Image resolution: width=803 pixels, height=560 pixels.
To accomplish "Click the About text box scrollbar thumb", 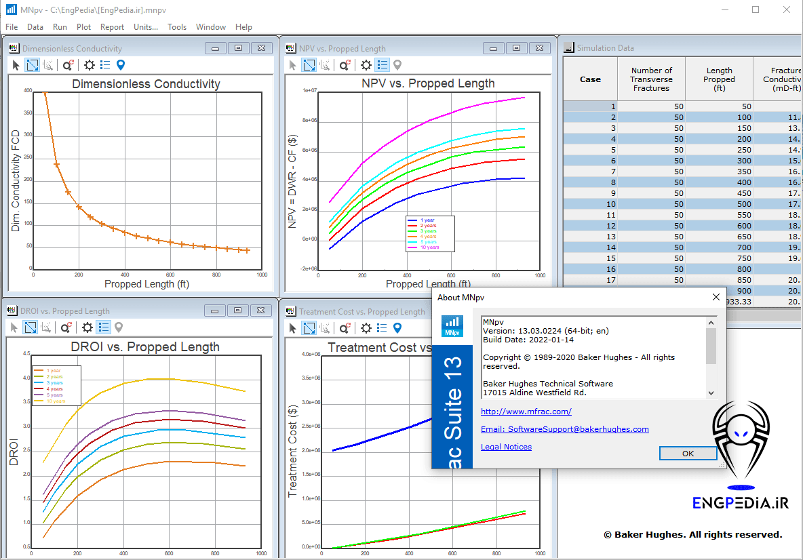I will pyautogui.click(x=711, y=346).
